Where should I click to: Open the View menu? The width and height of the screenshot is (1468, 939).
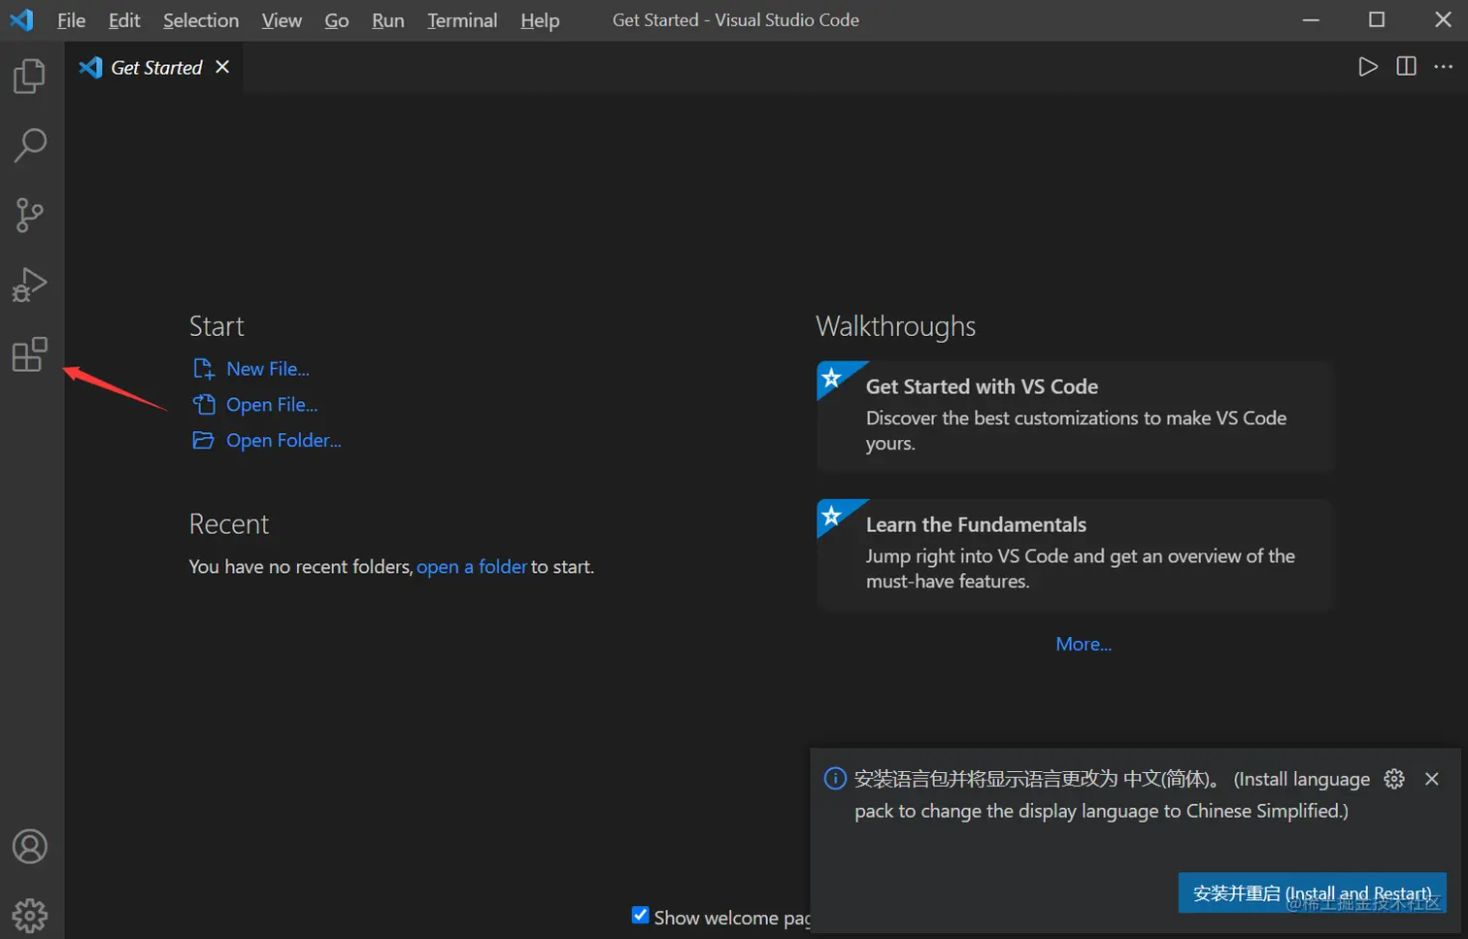pyautogui.click(x=282, y=20)
